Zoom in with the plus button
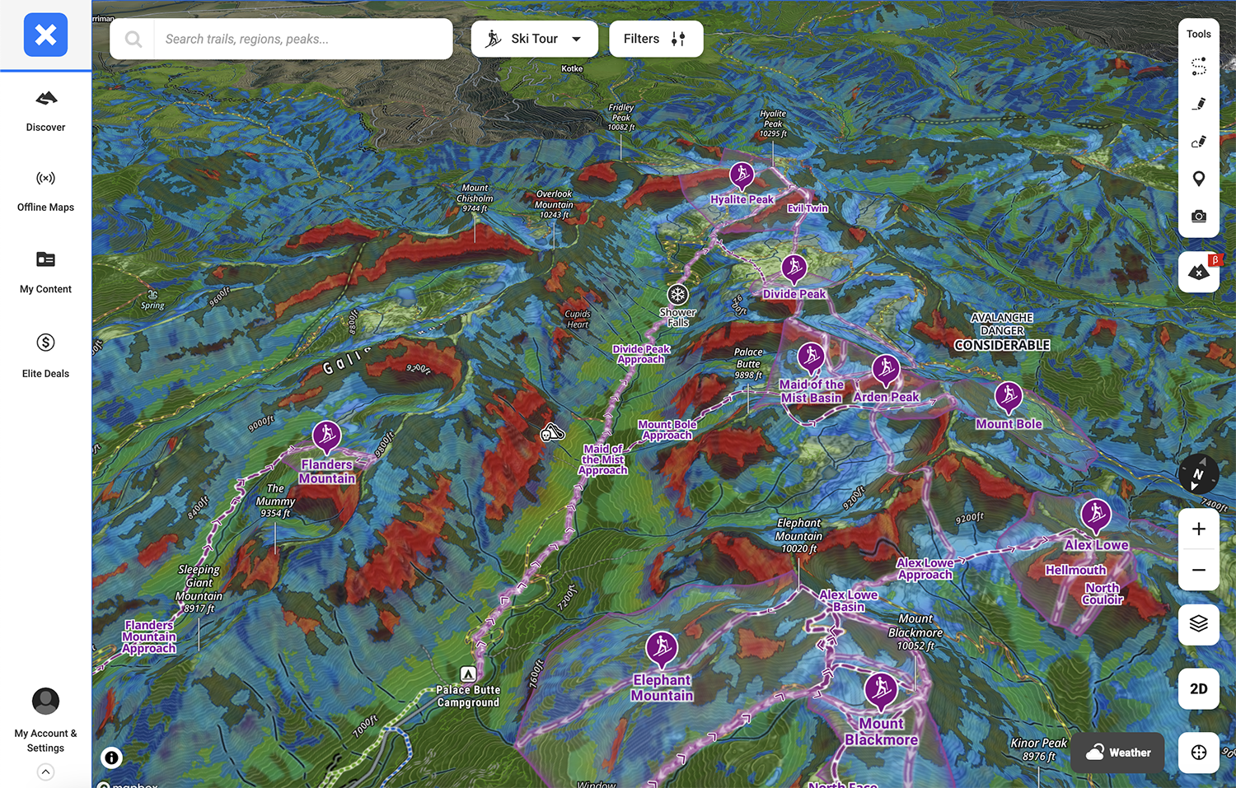The height and width of the screenshot is (788, 1236). (1198, 529)
